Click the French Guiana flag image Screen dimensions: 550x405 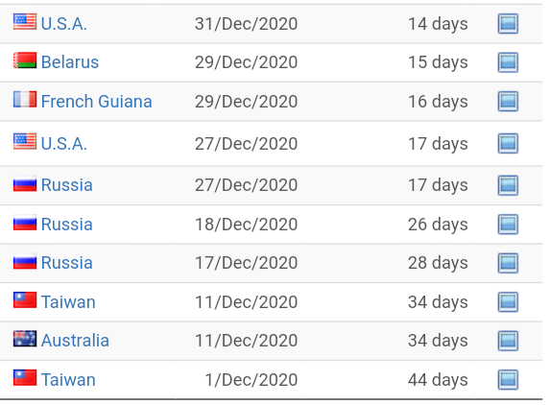pyautogui.click(x=25, y=99)
